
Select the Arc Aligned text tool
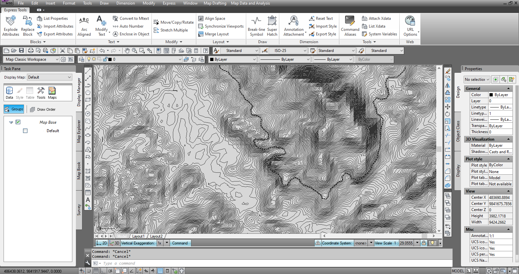pos(84,21)
